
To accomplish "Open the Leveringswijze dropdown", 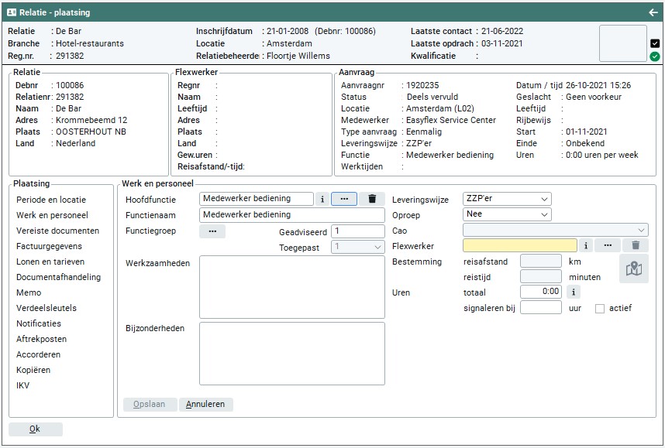I will (507, 199).
